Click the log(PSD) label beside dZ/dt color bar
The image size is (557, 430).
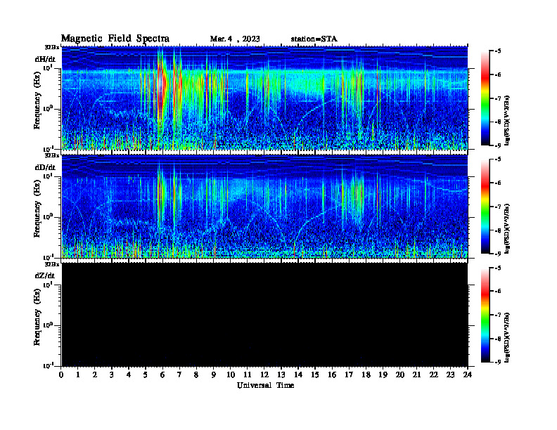coord(507,337)
